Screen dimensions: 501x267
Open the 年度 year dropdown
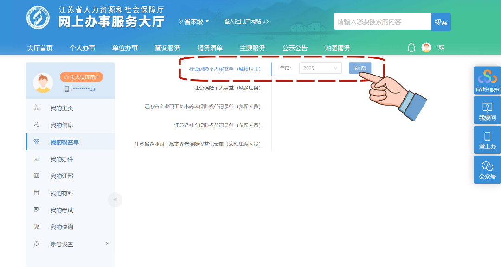(320, 68)
